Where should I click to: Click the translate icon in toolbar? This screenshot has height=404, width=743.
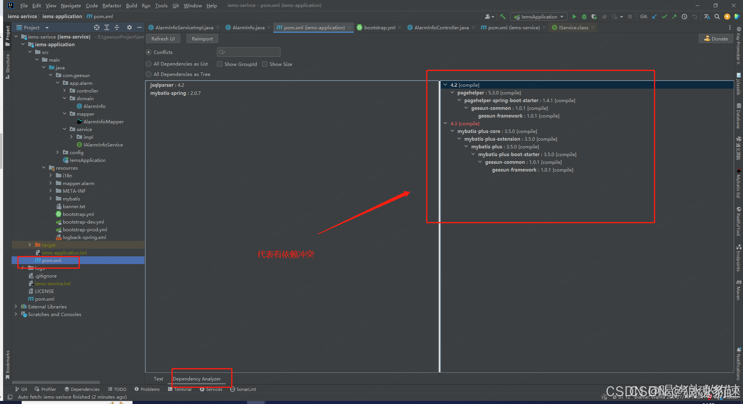(707, 17)
